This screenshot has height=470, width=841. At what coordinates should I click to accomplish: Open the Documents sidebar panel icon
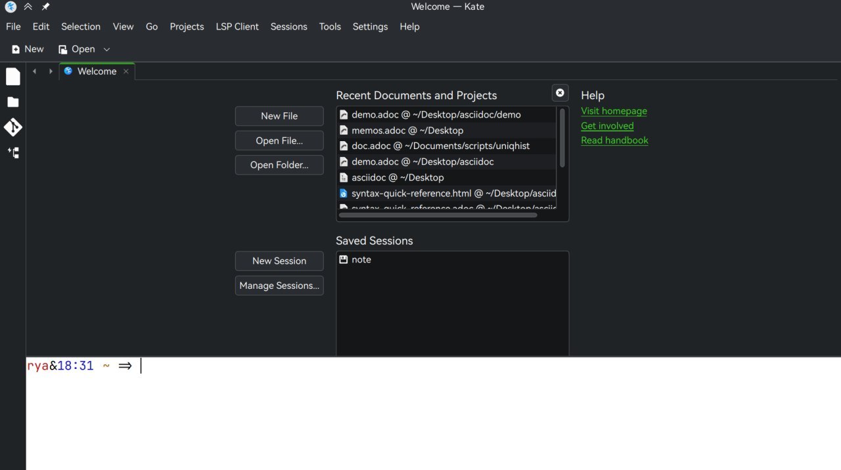(13, 77)
